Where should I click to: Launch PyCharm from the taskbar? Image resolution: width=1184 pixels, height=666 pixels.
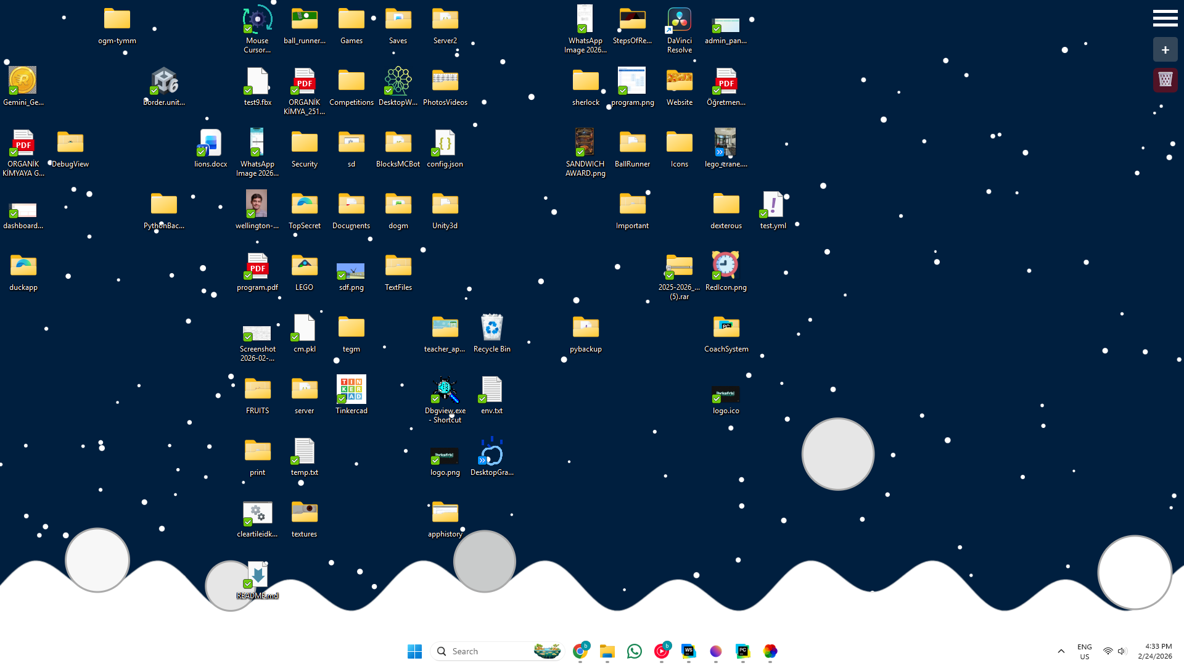click(x=742, y=651)
